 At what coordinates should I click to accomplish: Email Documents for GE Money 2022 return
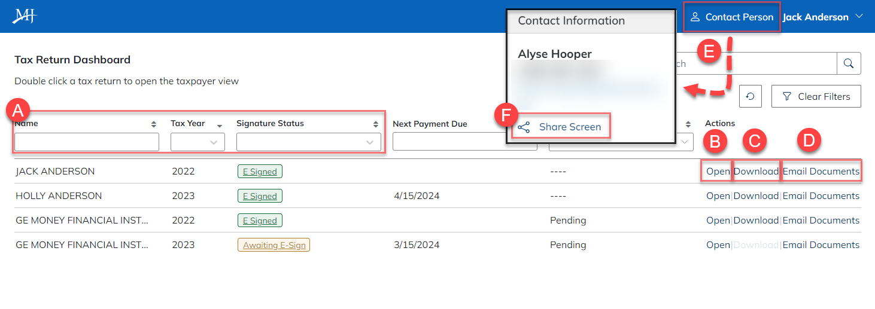pyautogui.click(x=821, y=221)
